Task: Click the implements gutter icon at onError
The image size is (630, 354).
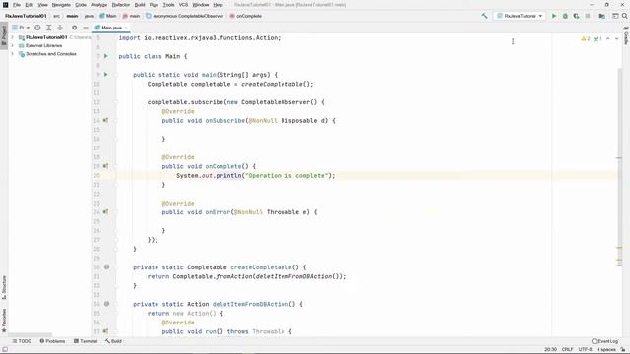Action: [105, 211]
